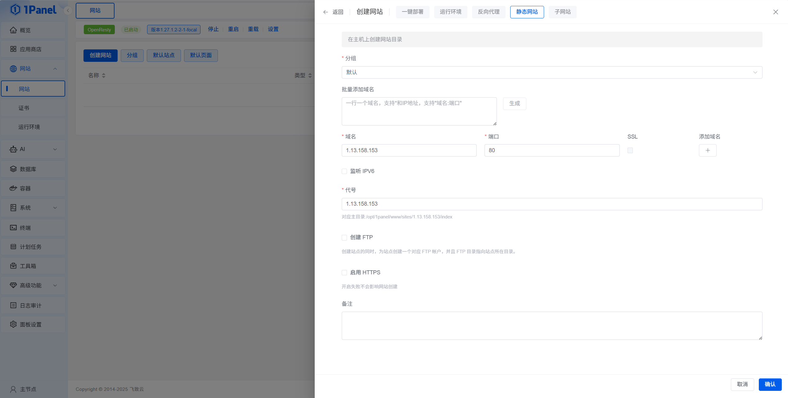The image size is (788, 398).
Task: Click into the 端口 port input field
Action: [552, 150]
